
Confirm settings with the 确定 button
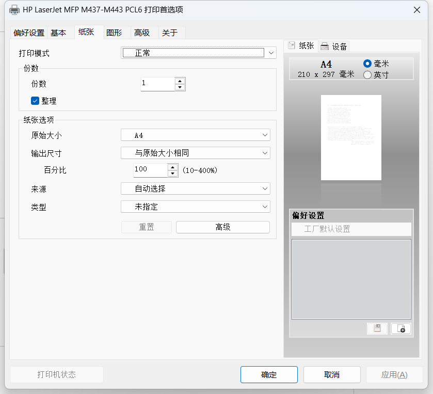point(269,374)
